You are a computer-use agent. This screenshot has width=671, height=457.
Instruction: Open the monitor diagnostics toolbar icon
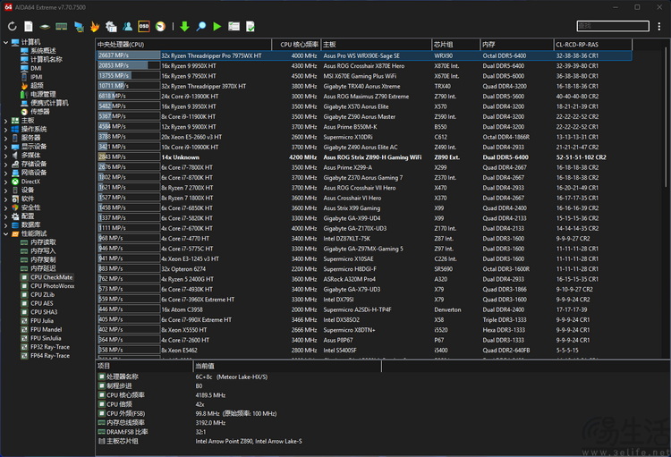coord(79,27)
